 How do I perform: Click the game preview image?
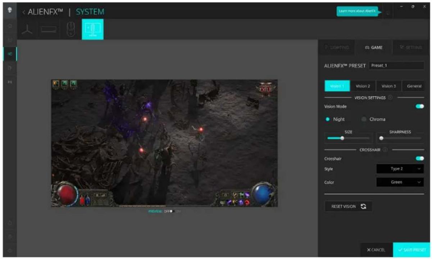[x=164, y=143]
